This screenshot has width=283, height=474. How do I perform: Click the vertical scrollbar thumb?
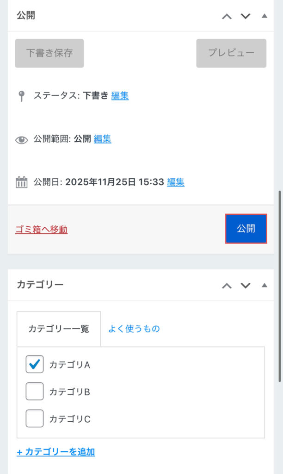pyautogui.click(x=279, y=286)
